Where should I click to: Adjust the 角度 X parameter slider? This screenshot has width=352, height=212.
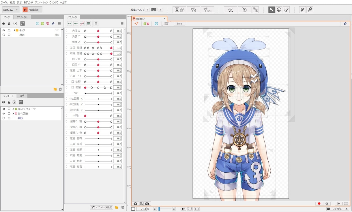[x=98, y=31]
